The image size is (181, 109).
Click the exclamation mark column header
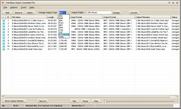(4, 17)
